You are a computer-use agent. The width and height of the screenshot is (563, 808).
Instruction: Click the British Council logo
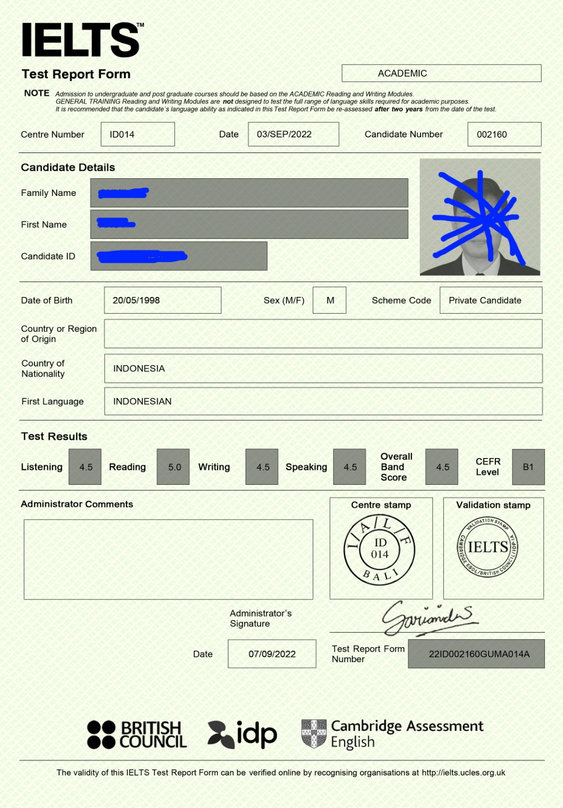(x=136, y=734)
